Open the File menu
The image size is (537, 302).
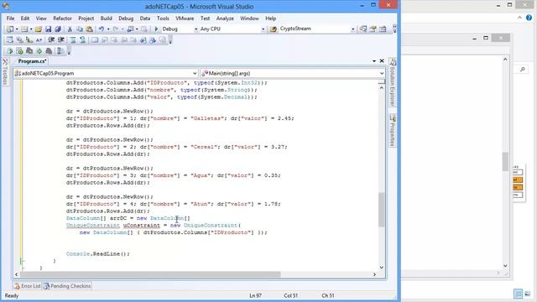[10, 18]
